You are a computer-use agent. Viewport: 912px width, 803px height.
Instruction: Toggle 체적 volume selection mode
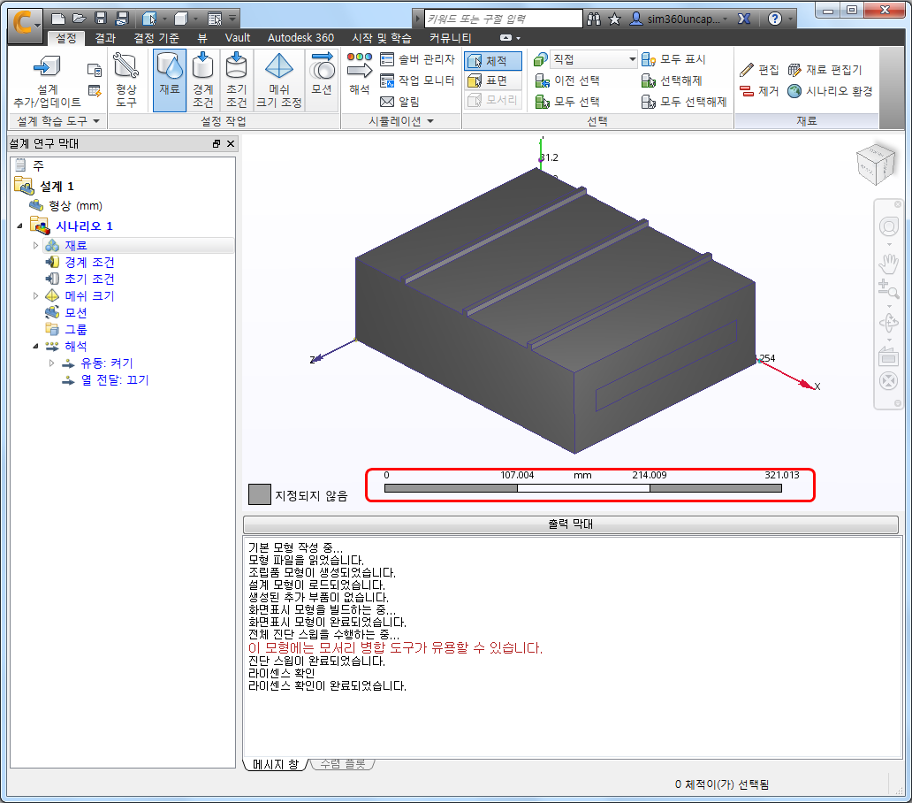[x=492, y=60]
